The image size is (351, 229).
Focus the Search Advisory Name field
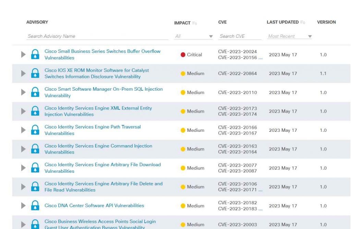click(97, 36)
